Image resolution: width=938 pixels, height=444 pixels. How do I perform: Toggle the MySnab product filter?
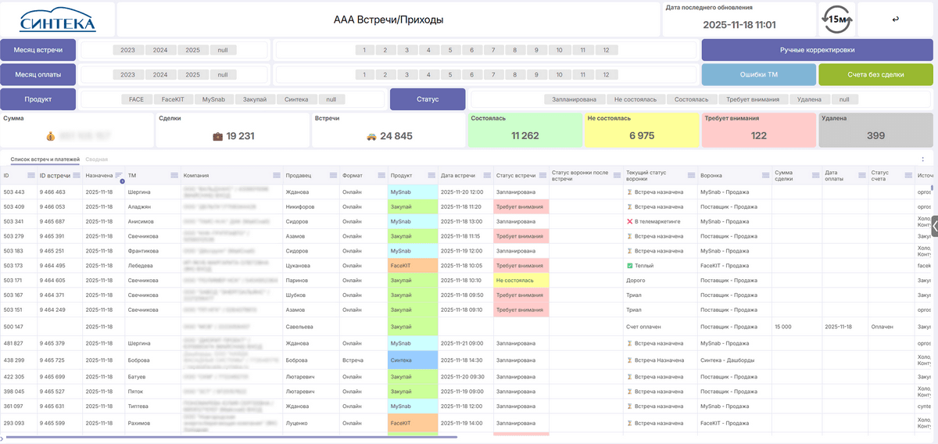tap(215, 99)
